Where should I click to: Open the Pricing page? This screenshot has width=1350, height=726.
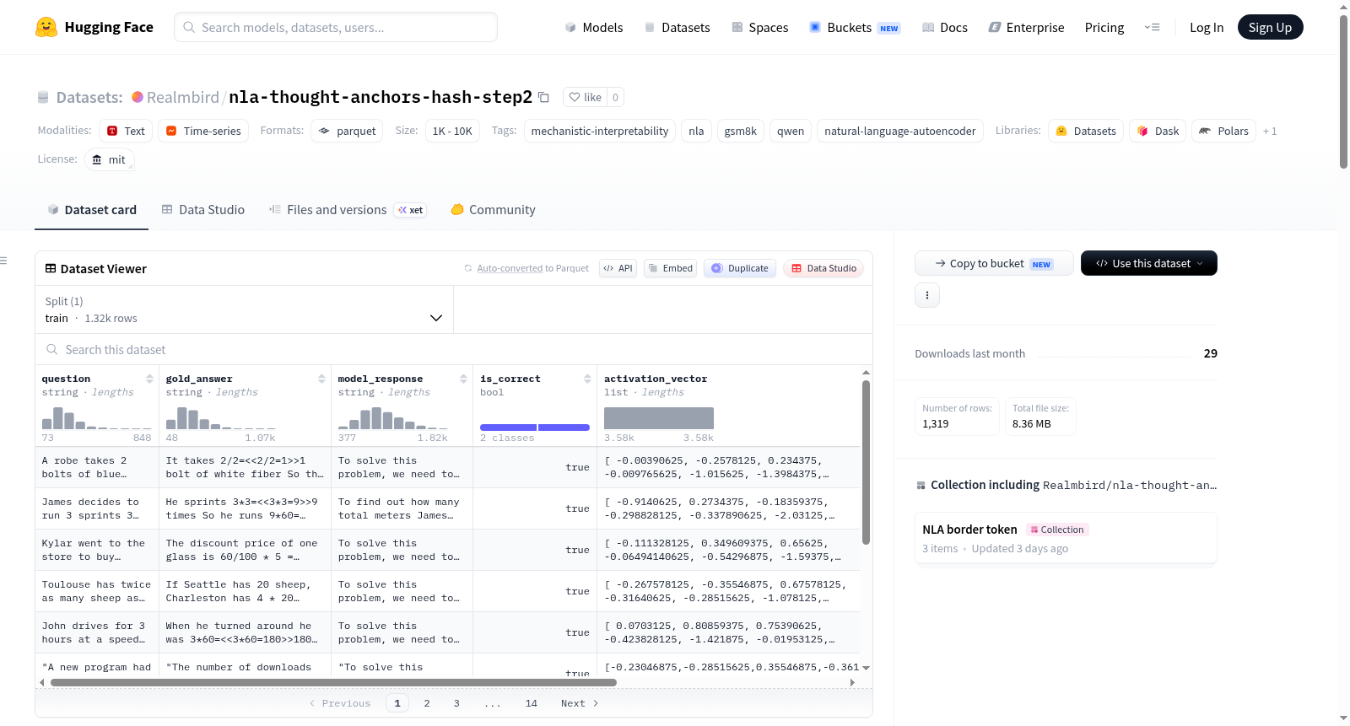tap(1104, 27)
